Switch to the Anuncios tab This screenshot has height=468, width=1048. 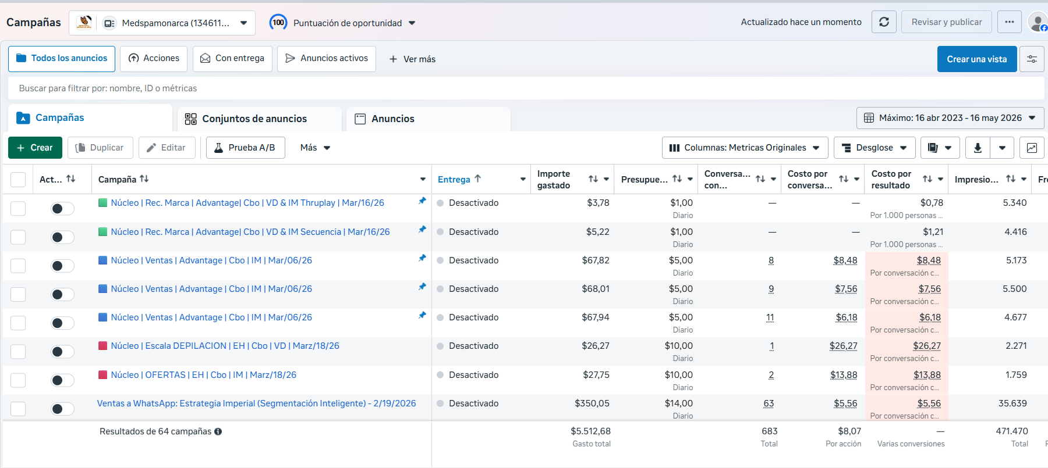393,119
